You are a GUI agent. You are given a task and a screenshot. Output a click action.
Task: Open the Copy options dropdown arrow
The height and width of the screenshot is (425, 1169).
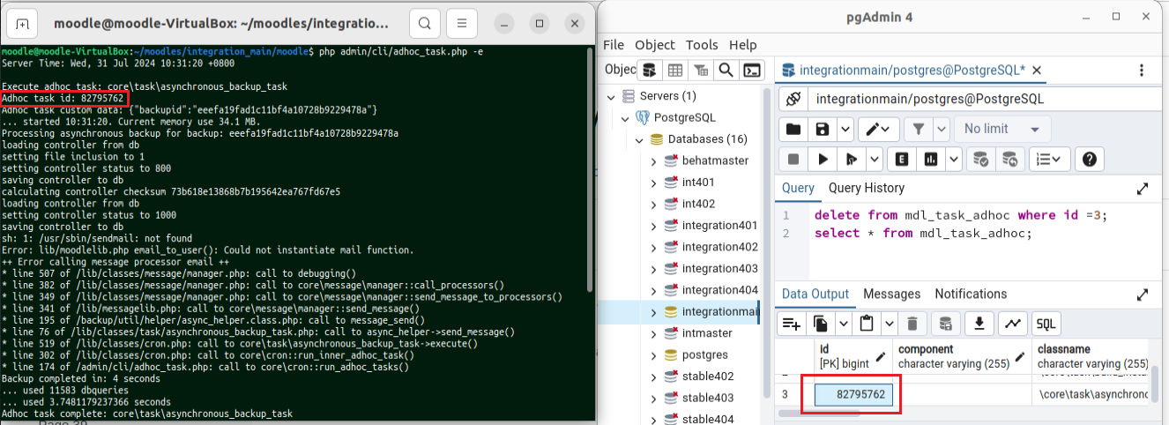point(842,324)
